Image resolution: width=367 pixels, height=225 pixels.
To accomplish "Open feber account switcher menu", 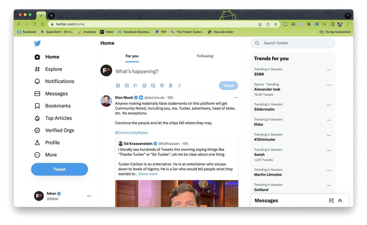I will tap(89, 196).
